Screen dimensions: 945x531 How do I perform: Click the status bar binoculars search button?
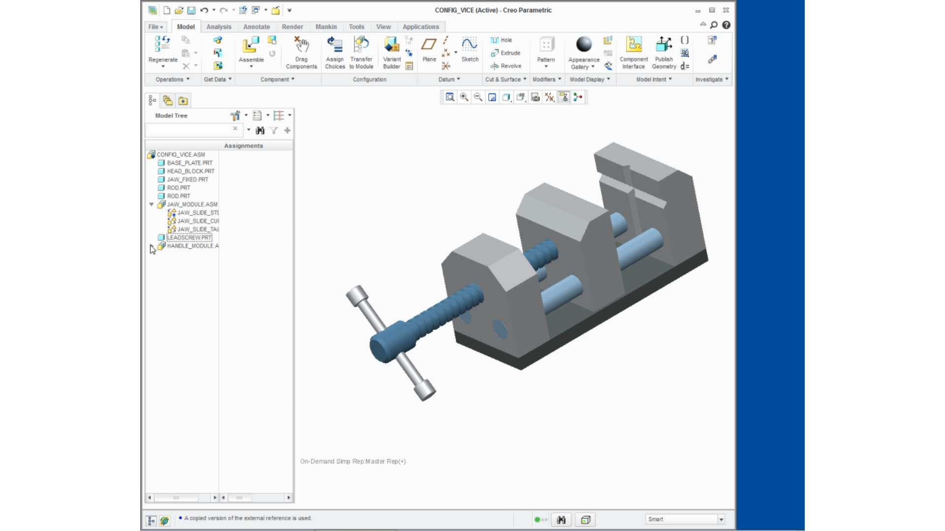tap(561, 520)
